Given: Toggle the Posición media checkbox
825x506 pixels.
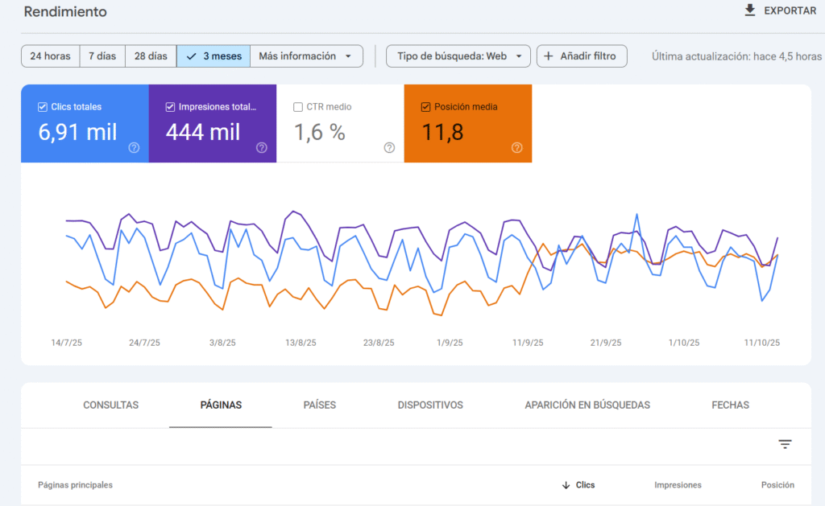Looking at the screenshot, I should coord(425,107).
